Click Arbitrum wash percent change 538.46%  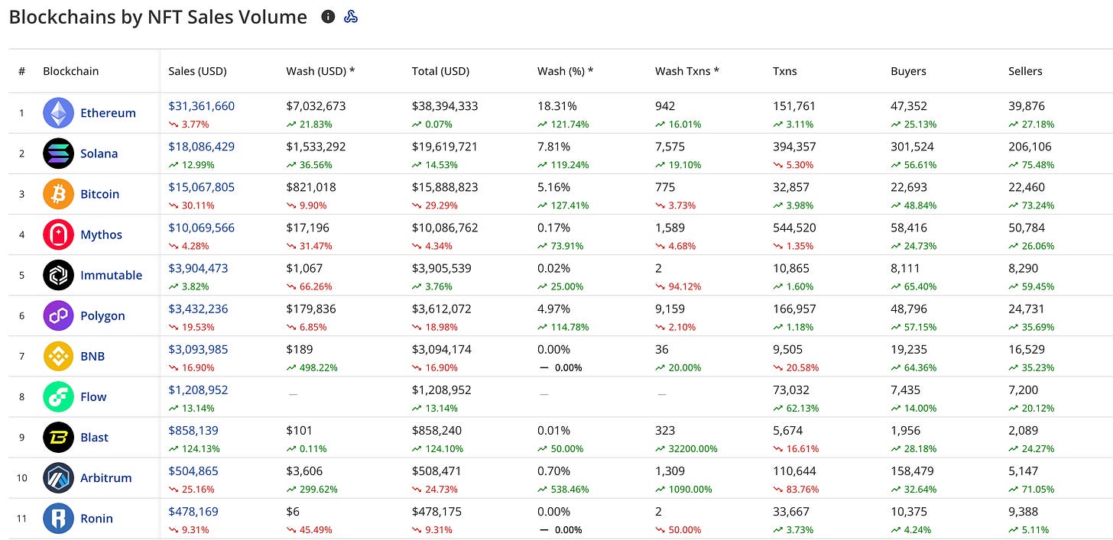click(x=560, y=490)
